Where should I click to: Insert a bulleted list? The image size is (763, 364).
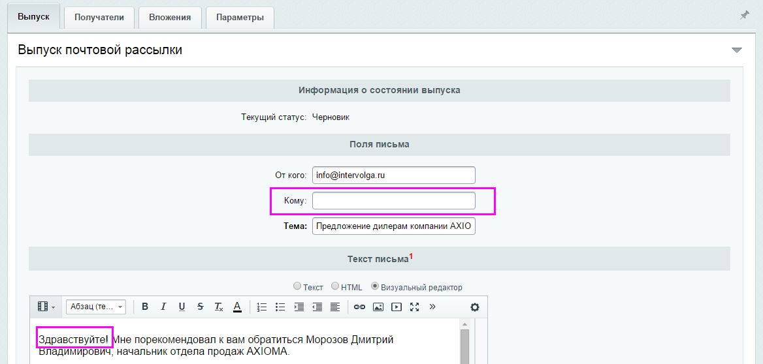pos(280,307)
